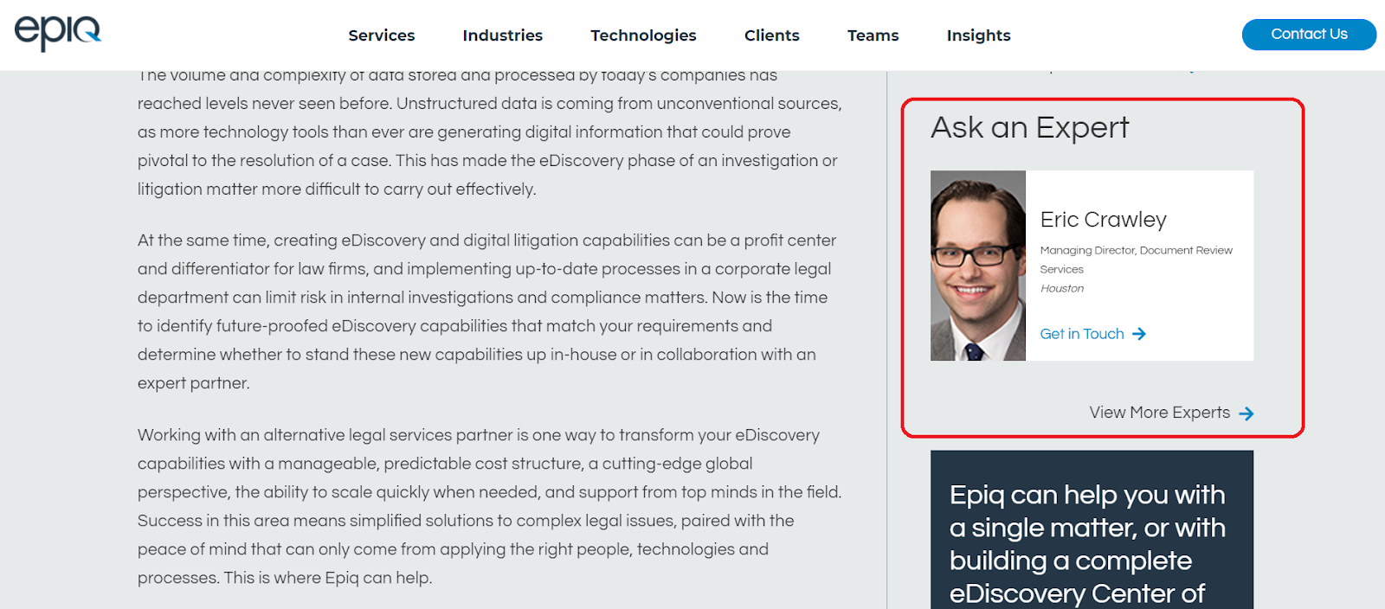Open the Technologies menu
This screenshot has width=1385, height=609.
pyautogui.click(x=643, y=35)
